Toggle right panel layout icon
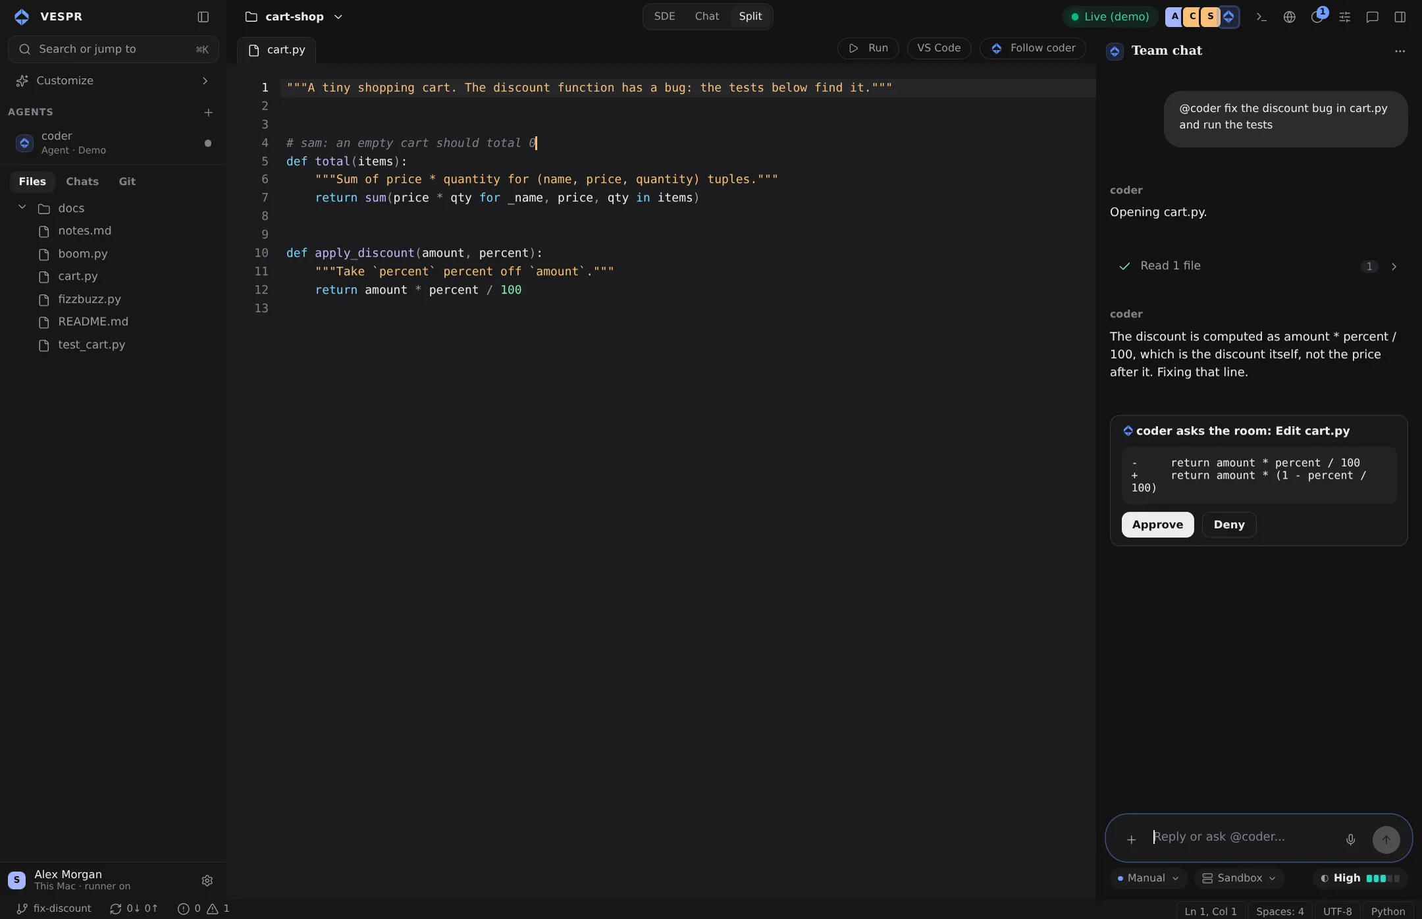Image resolution: width=1422 pixels, height=919 pixels. pos(1400,17)
